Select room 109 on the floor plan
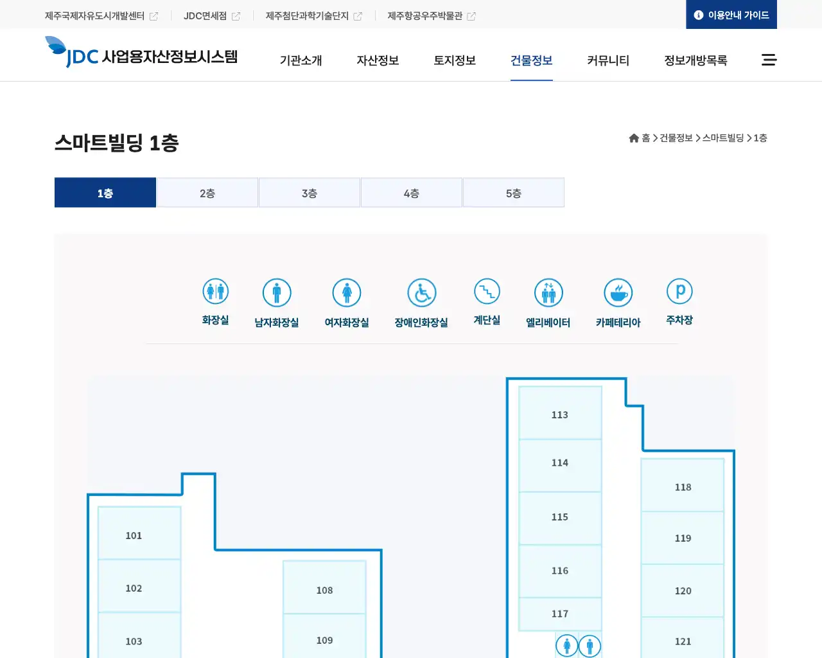Viewport: 822px width, 658px height. click(324, 636)
